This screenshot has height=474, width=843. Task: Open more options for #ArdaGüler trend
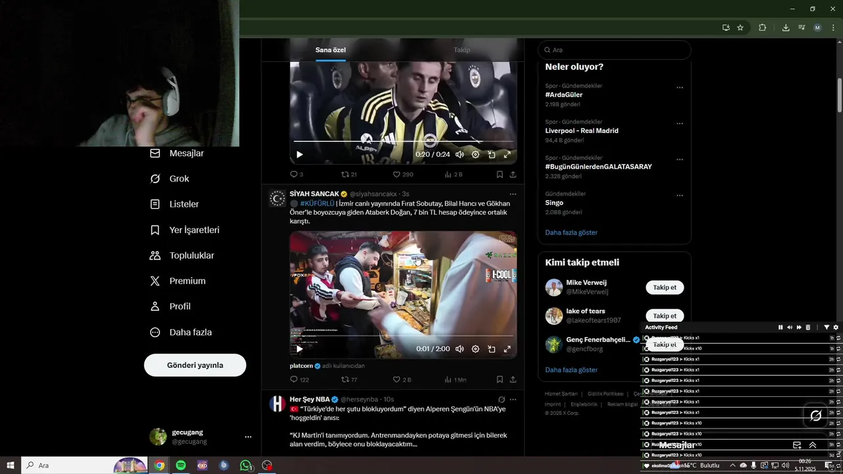coord(680,88)
